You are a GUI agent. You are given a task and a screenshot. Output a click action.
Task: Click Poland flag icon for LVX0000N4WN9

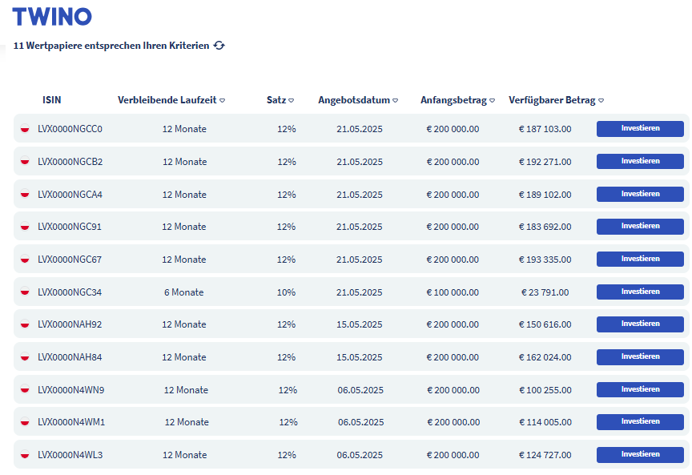[25, 390]
